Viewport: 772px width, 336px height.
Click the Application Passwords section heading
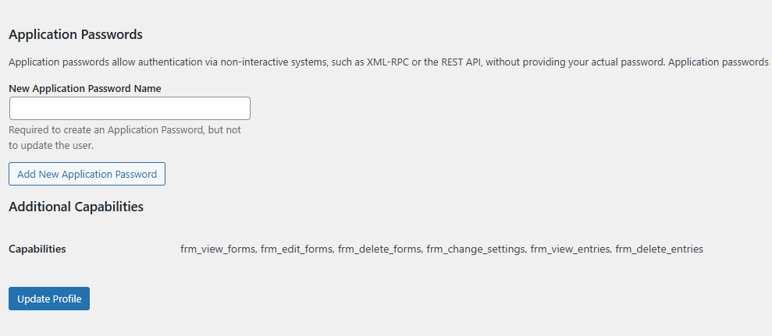point(76,34)
